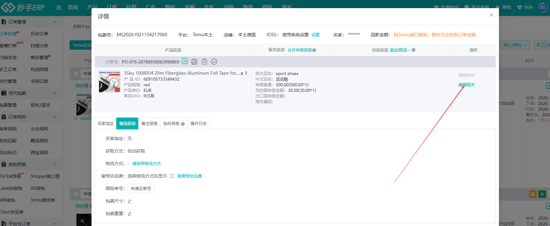
Task: Click the 调用库存 link
Action: [x=467, y=75]
